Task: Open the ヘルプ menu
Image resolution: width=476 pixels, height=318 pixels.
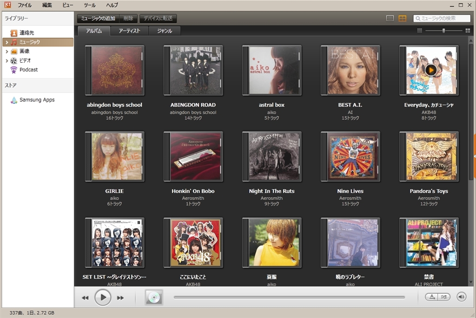Action: (112, 5)
